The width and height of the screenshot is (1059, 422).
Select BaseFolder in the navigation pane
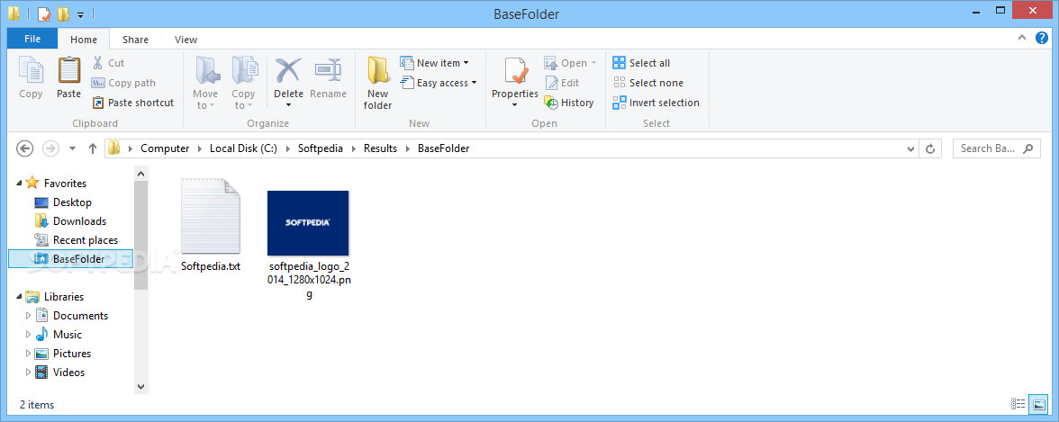(x=70, y=258)
